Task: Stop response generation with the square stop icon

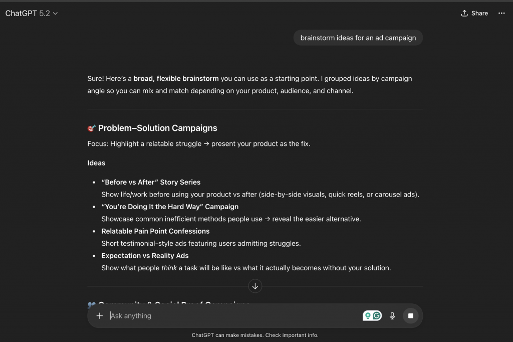Action: coord(410,315)
